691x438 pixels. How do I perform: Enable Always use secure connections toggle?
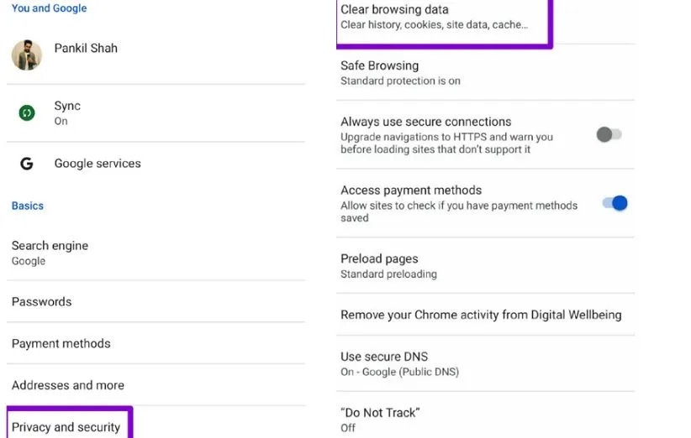609,134
